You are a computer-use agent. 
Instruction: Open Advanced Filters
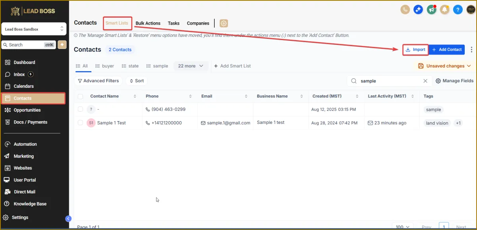point(98,81)
